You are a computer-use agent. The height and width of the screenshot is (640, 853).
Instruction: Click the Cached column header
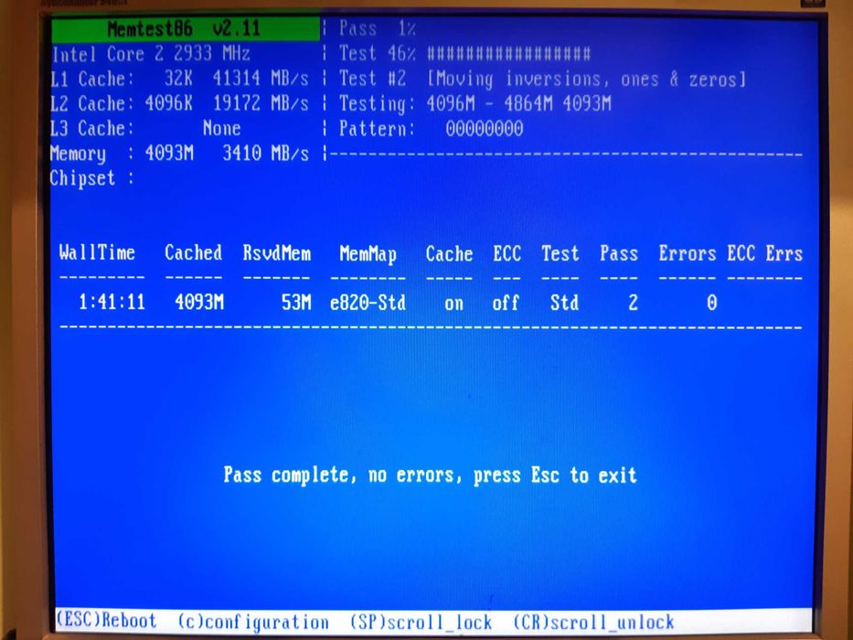pyautogui.click(x=193, y=253)
